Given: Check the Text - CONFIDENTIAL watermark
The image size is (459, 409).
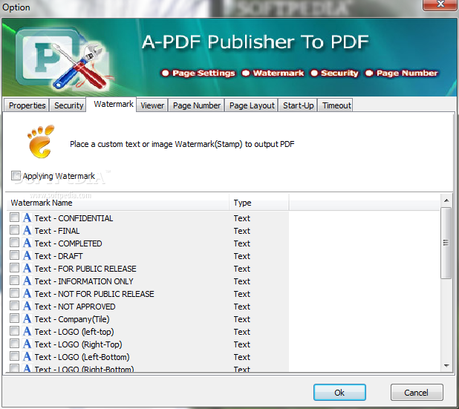Looking at the screenshot, I should point(14,217).
